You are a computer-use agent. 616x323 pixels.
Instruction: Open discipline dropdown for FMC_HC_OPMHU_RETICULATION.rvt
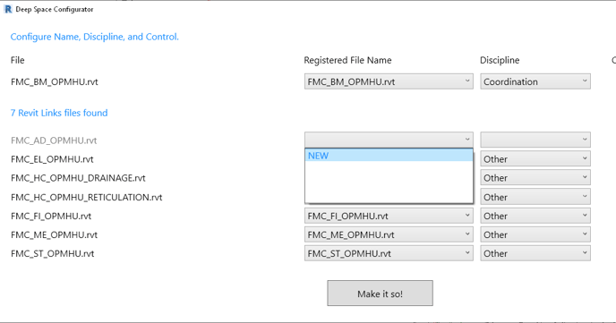pyautogui.click(x=535, y=197)
